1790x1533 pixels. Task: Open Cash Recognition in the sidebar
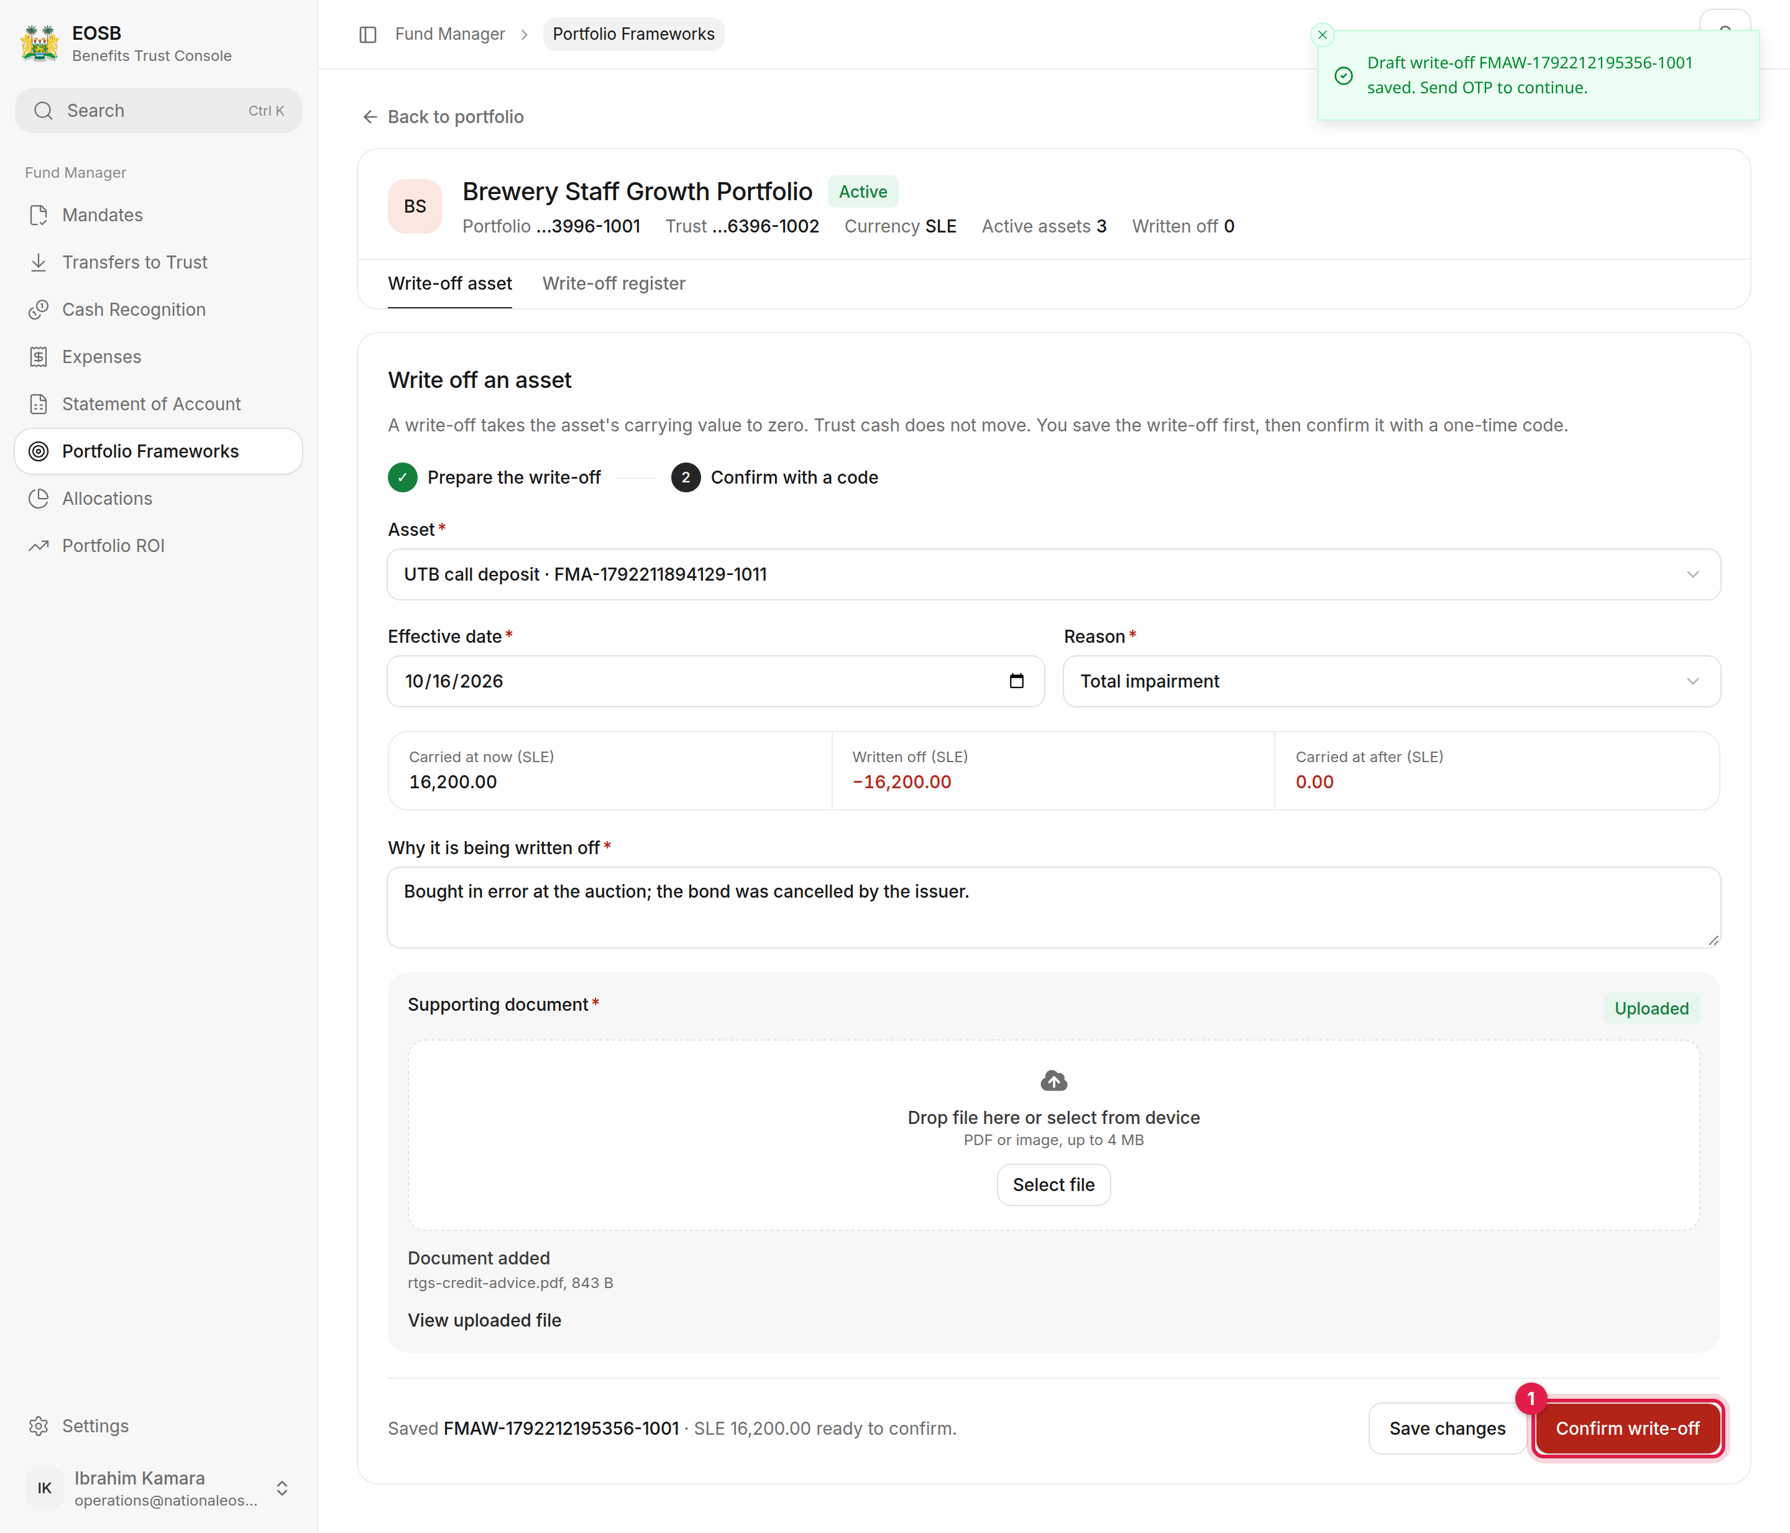[159, 310]
